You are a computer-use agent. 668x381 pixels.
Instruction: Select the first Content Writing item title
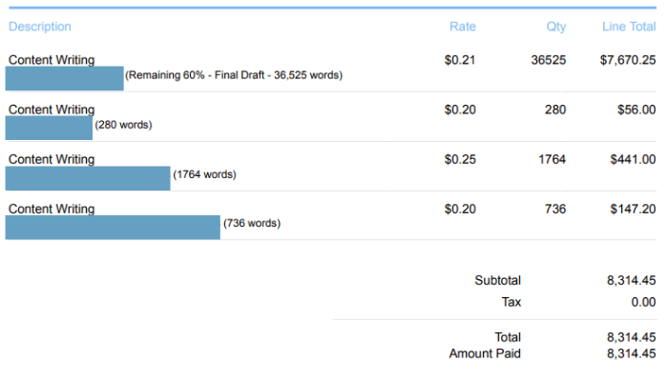pos(52,60)
